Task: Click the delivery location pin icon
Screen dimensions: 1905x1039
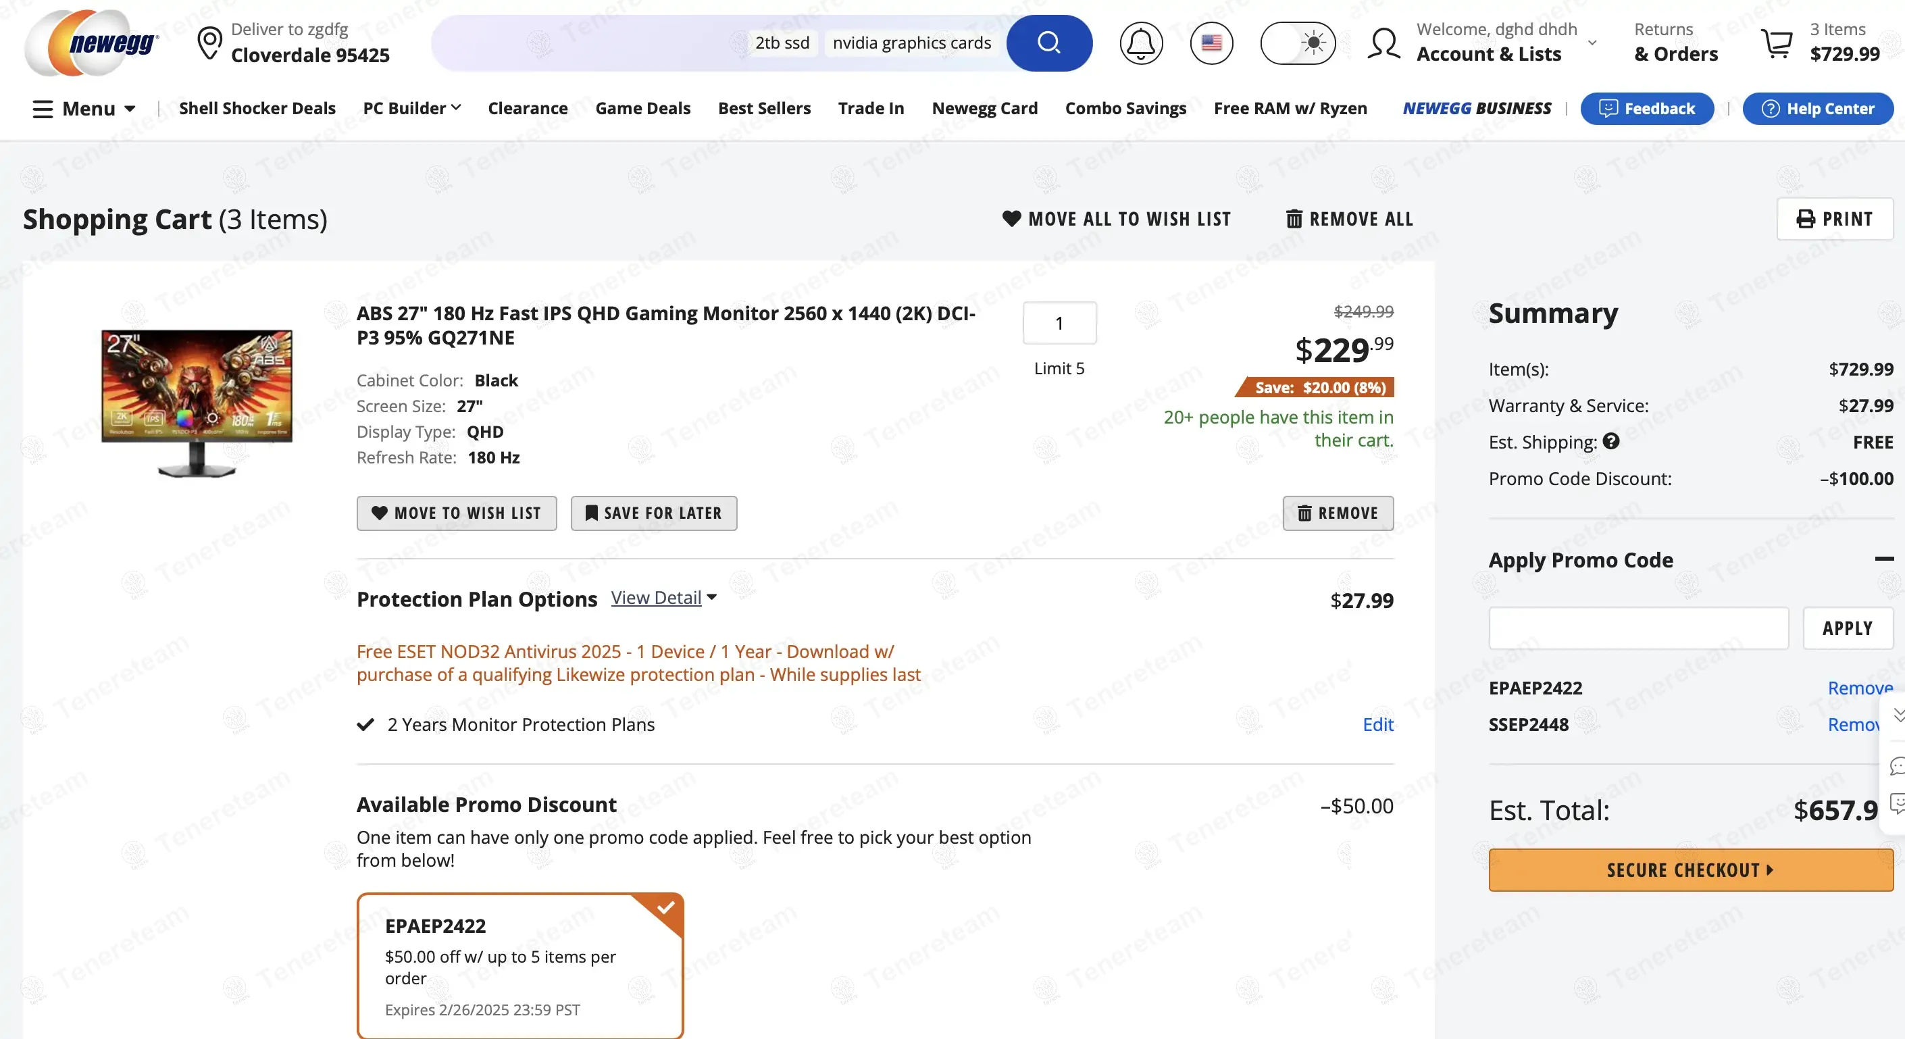Action: 210,43
